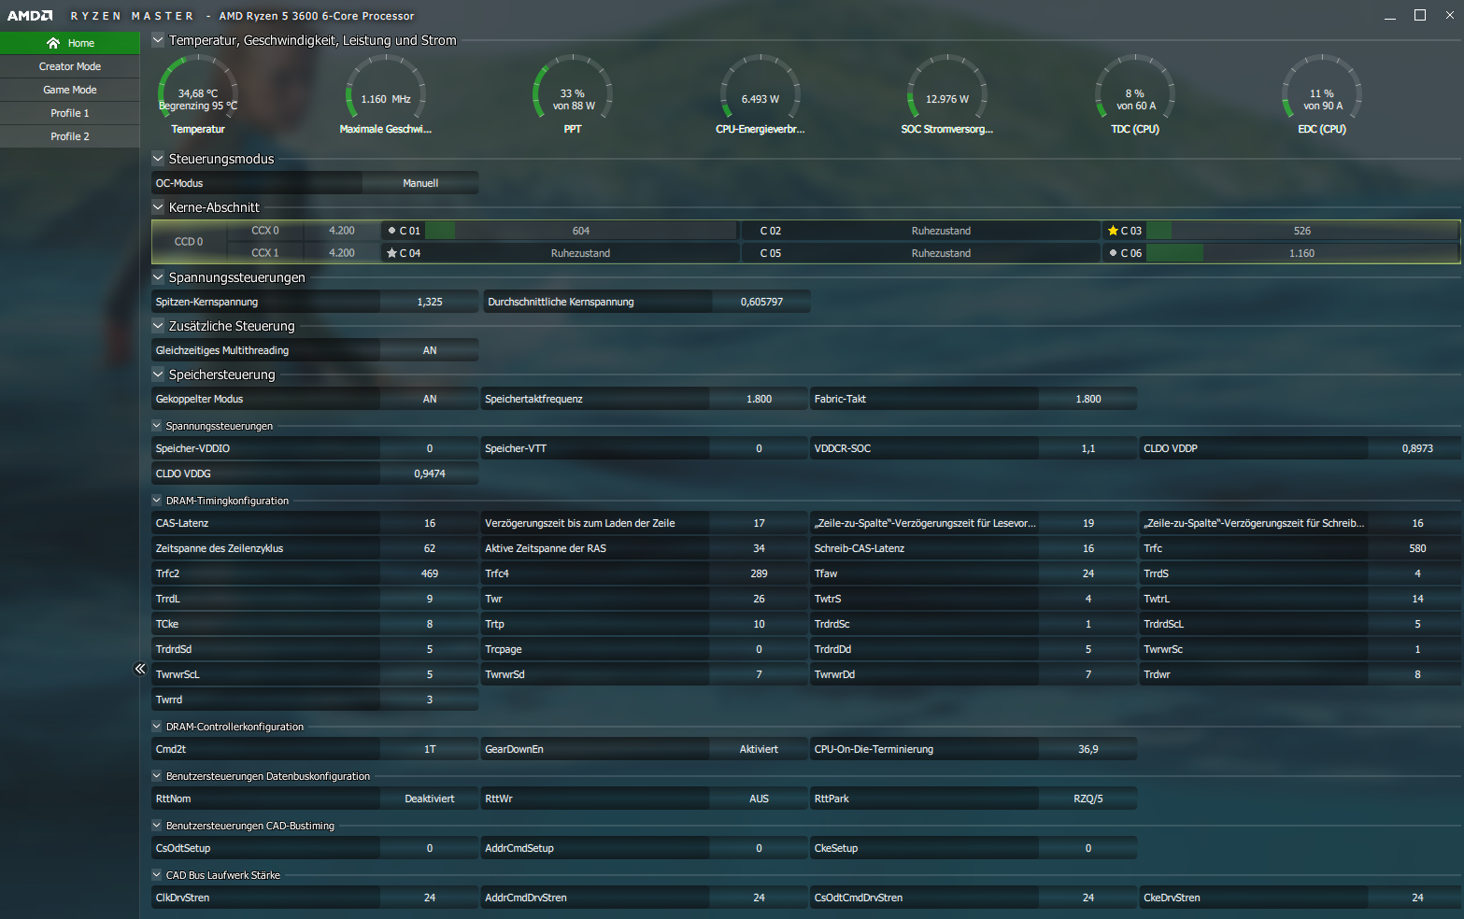
Task: Collapse the DRAM-Timingkonfiguration section
Action: click(157, 501)
